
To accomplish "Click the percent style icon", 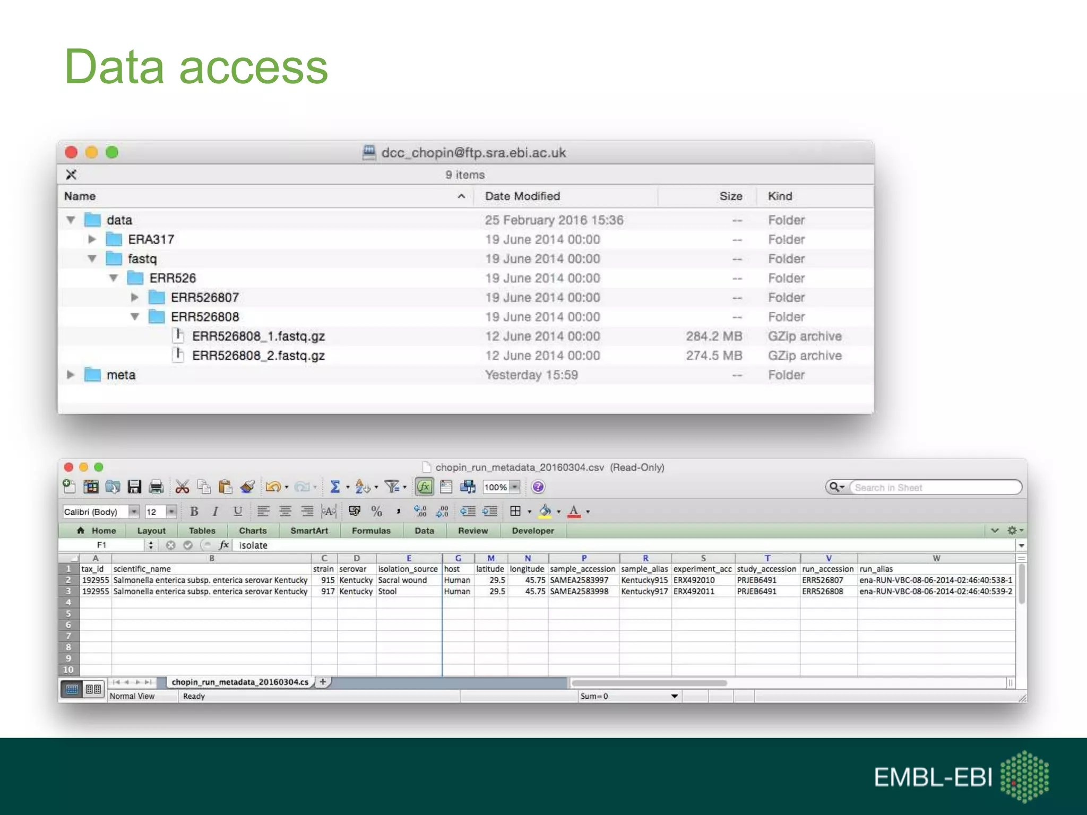I will click(x=377, y=511).
